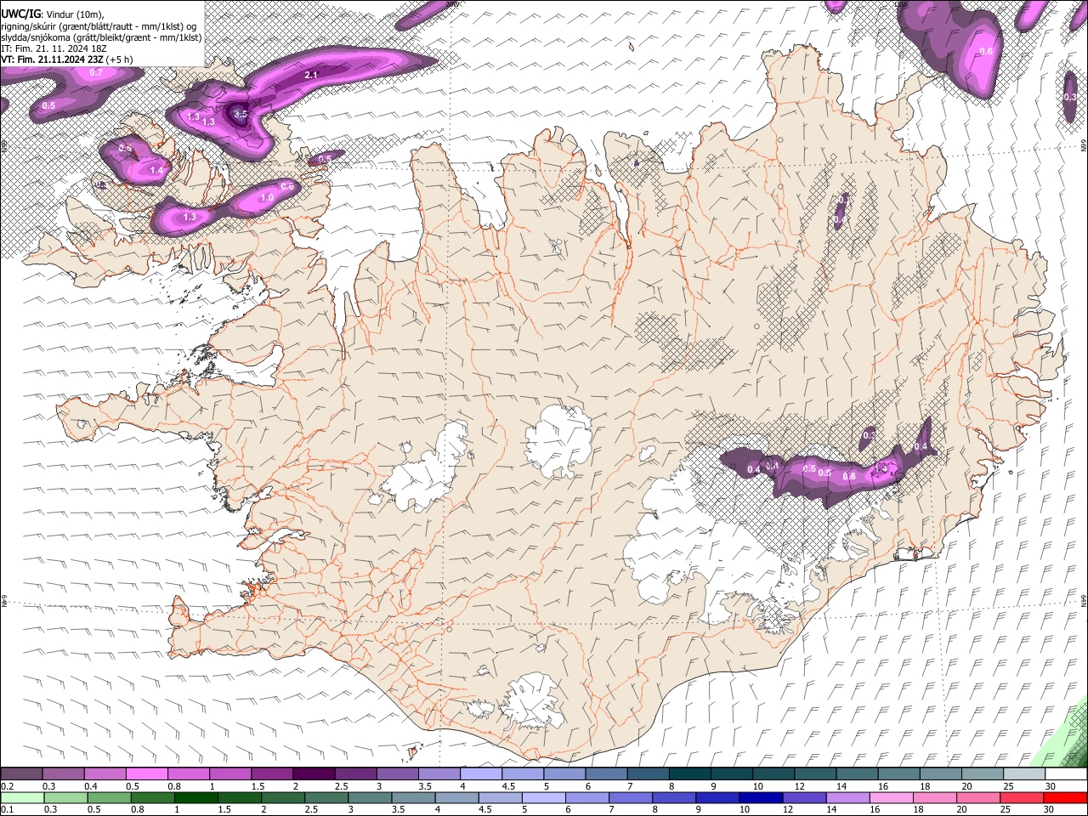
Task: Click the 'slydda/snjókoma' legend description line
Action: 101,37
